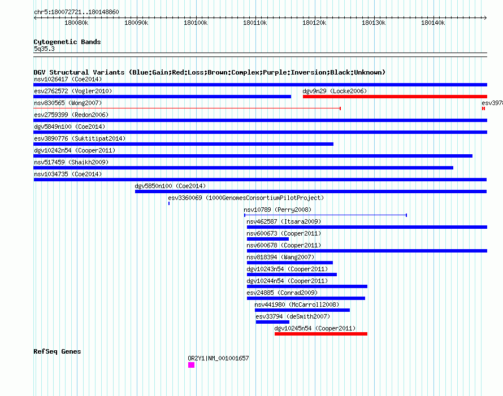Click the tiny esv3360069 blue marker
503x396 pixels.
[169, 203]
